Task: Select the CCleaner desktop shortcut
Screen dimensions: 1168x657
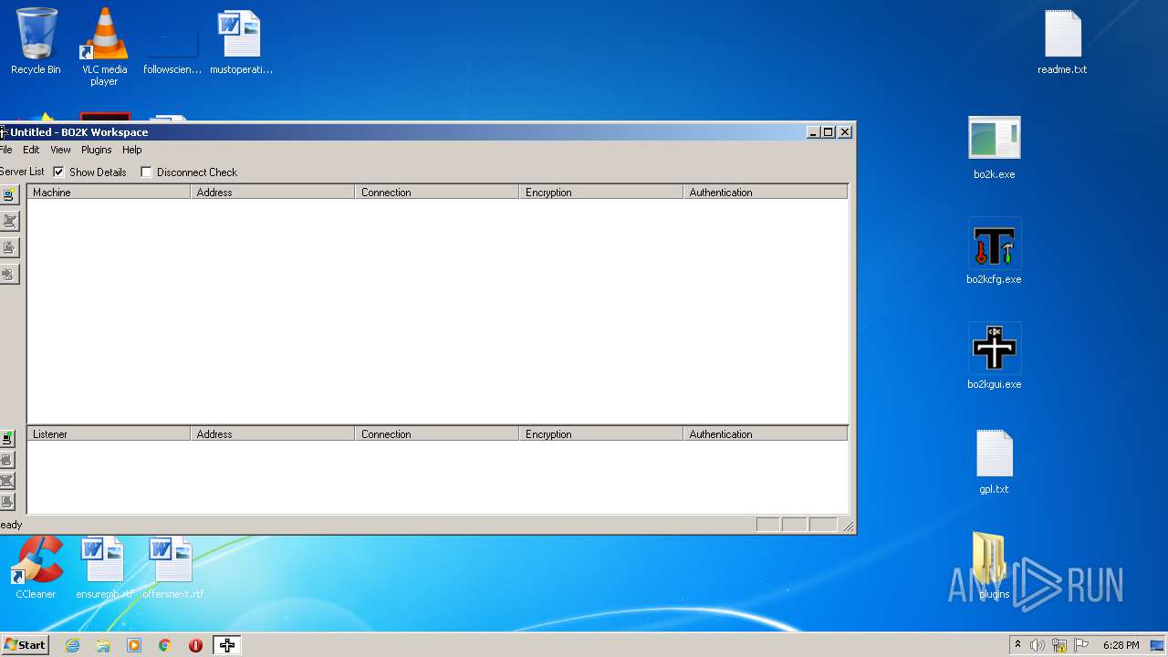Action: click(36, 567)
